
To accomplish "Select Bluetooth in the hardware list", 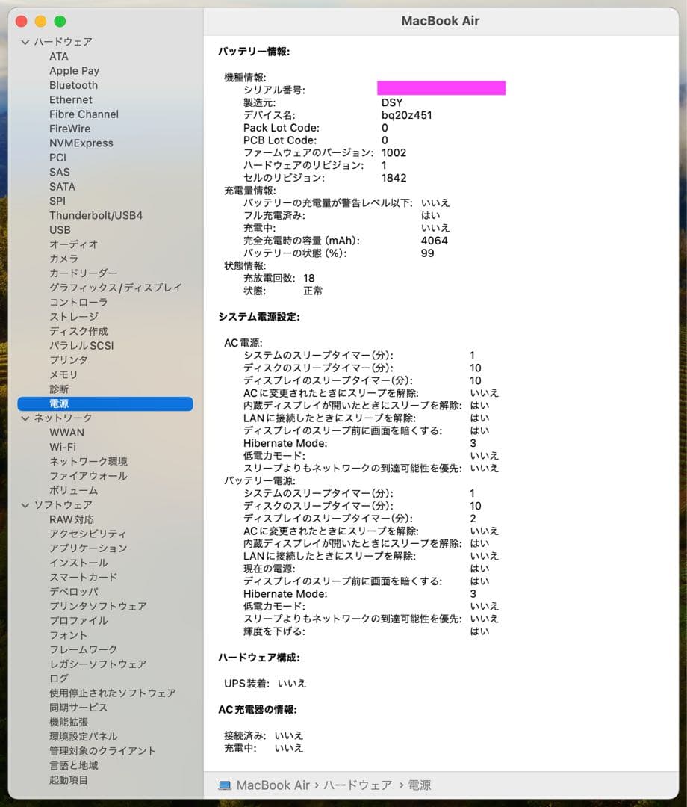I will [x=73, y=84].
